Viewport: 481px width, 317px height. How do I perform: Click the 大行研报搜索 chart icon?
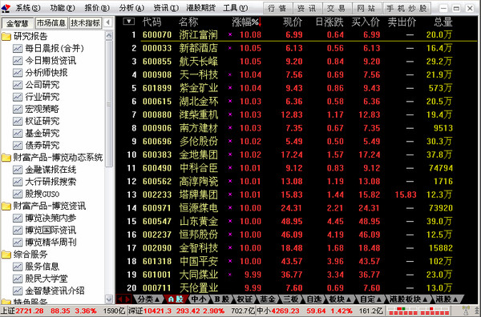pyautogui.click(x=18, y=182)
